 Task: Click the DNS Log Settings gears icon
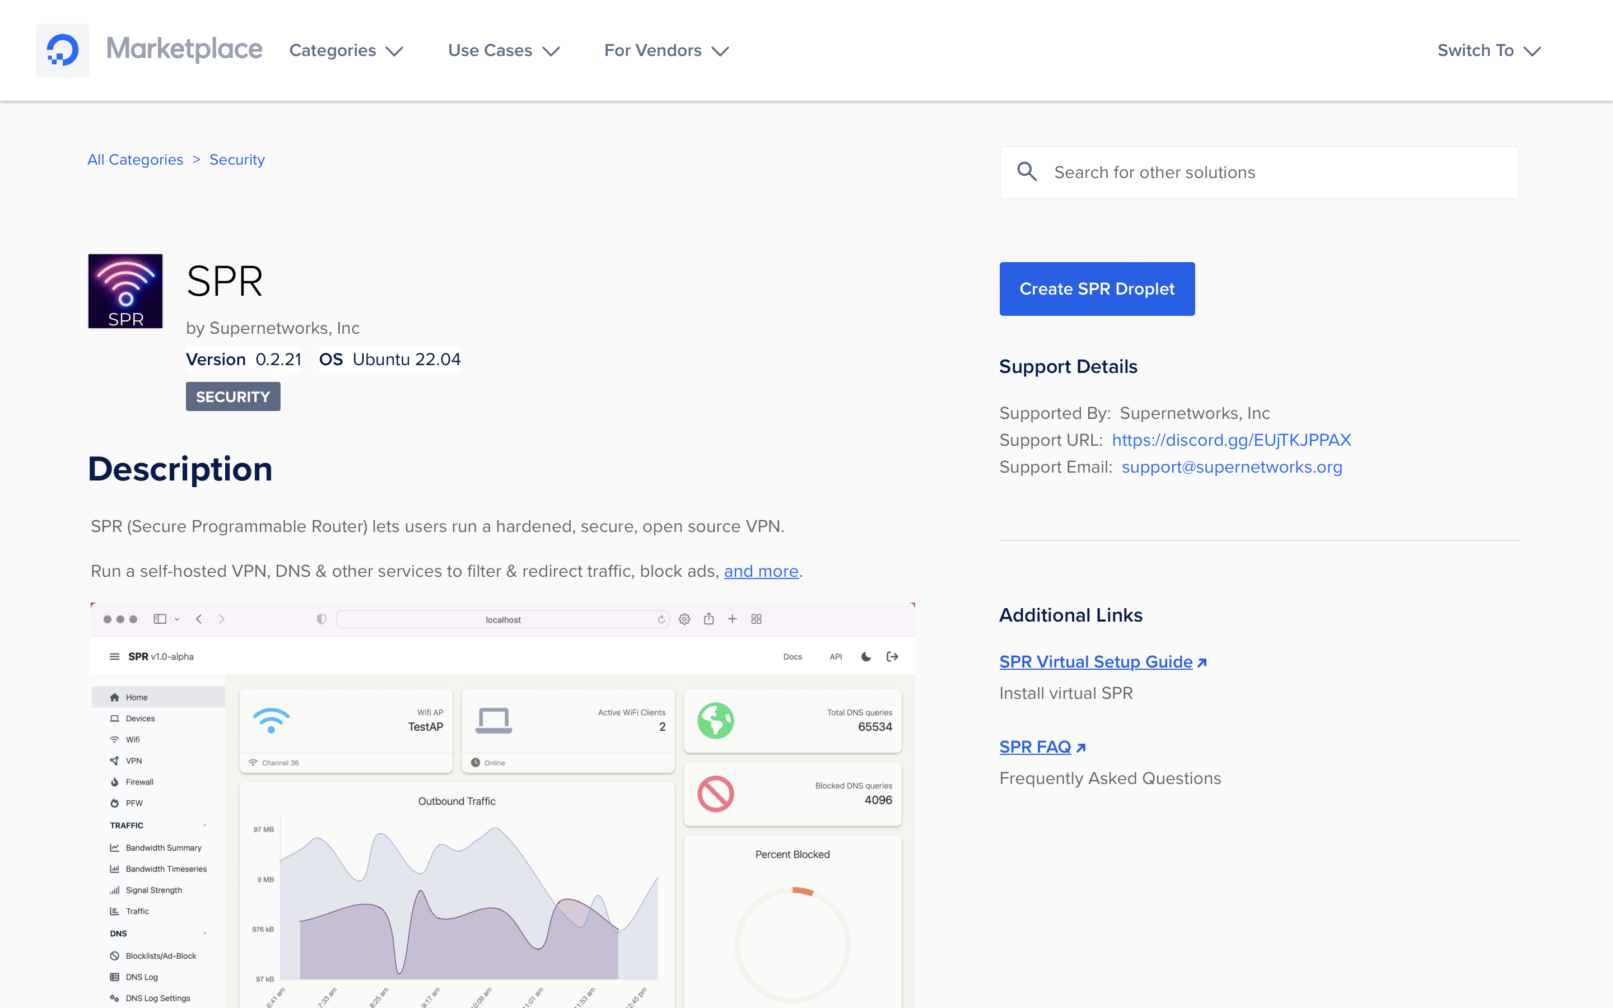115,998
